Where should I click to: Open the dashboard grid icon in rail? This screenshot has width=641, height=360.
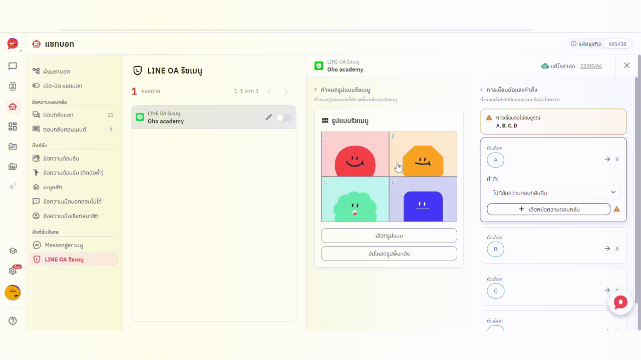[x=13, y=126]
